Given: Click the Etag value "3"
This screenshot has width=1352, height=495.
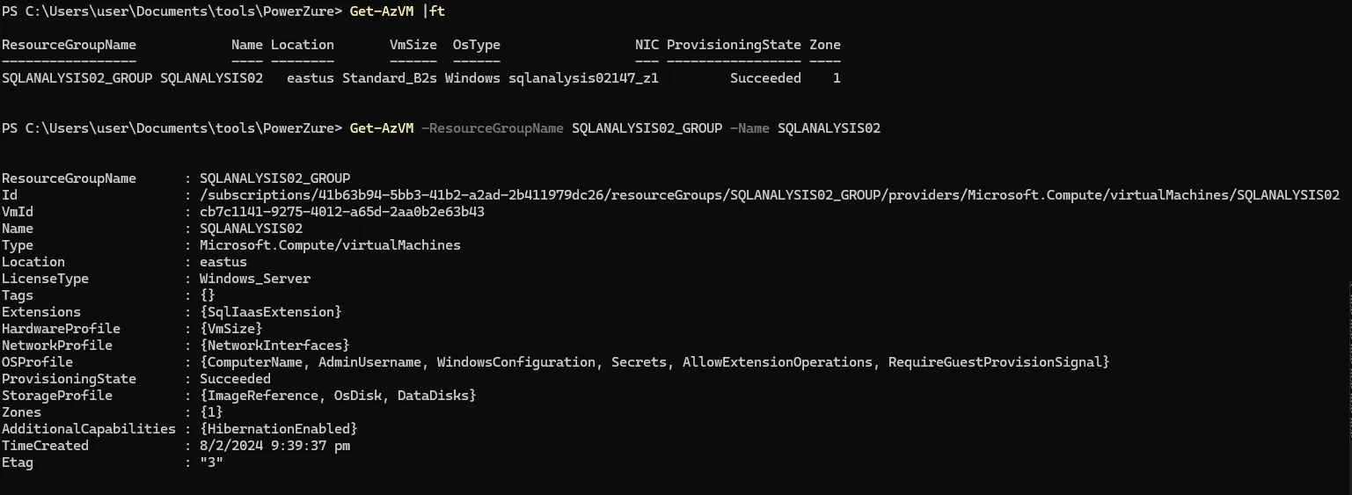Looking at the screenshot, I should click(x=211, y=462).
